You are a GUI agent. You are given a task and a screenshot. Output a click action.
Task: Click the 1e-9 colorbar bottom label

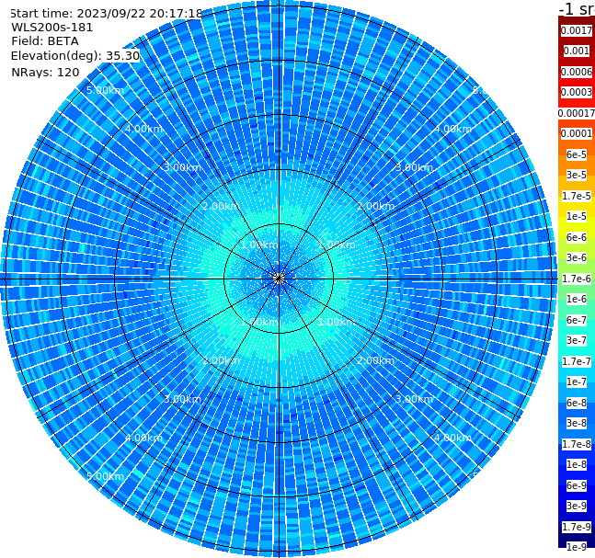(x=577, y=547)
